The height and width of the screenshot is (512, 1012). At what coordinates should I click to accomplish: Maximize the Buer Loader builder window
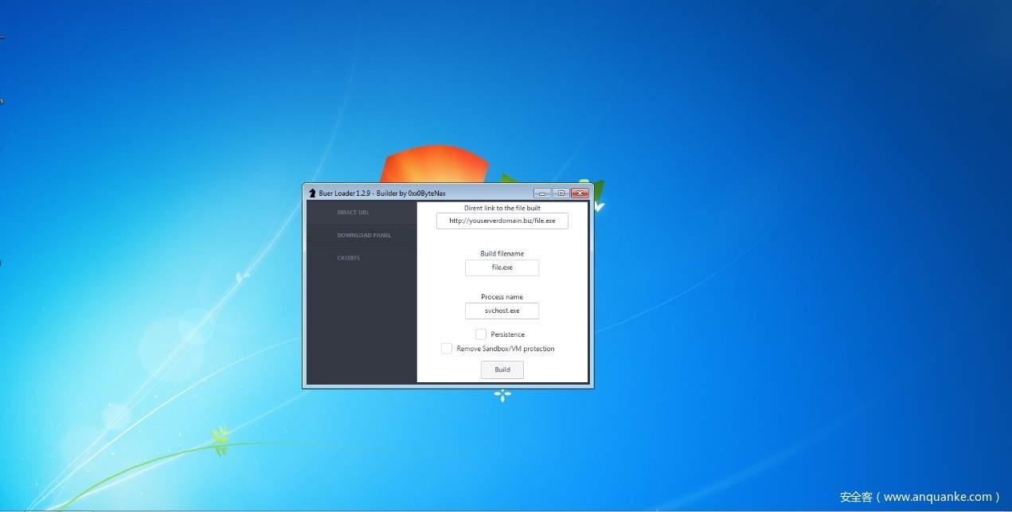point(561,193)
